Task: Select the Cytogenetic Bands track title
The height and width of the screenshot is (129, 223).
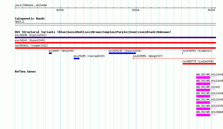Action: coord(30,18)
